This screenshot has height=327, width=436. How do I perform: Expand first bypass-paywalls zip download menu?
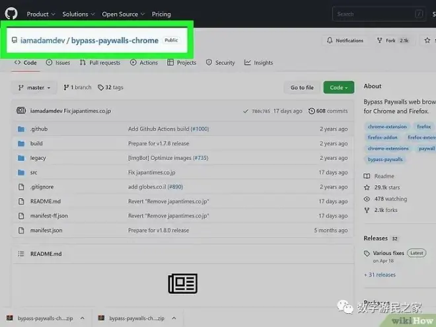click(83, 318)
